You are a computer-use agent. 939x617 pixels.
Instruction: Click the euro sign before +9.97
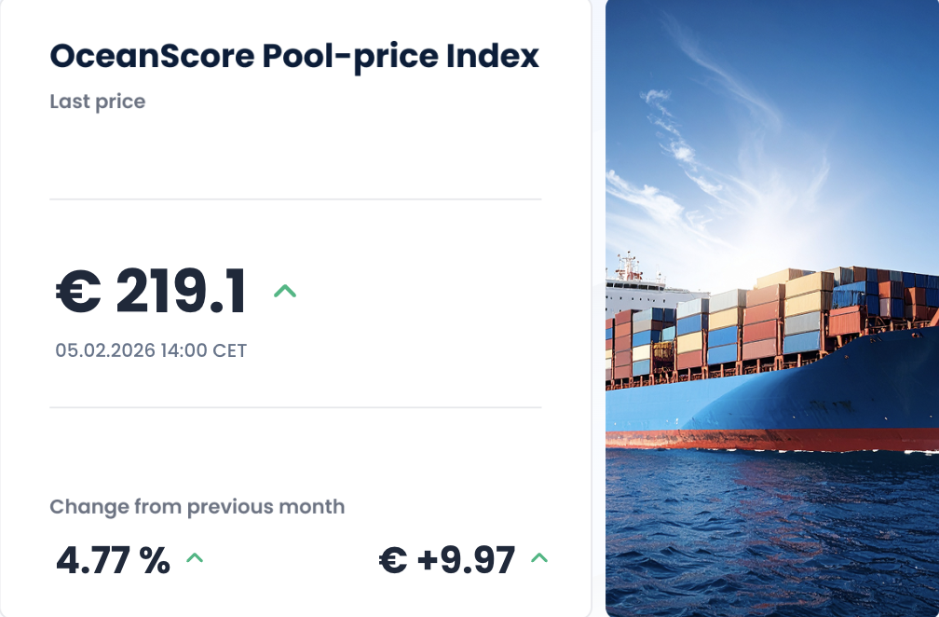tap(393, 560)
